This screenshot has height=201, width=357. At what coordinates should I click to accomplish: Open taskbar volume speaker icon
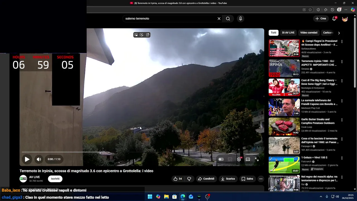[x=337, y=197]
